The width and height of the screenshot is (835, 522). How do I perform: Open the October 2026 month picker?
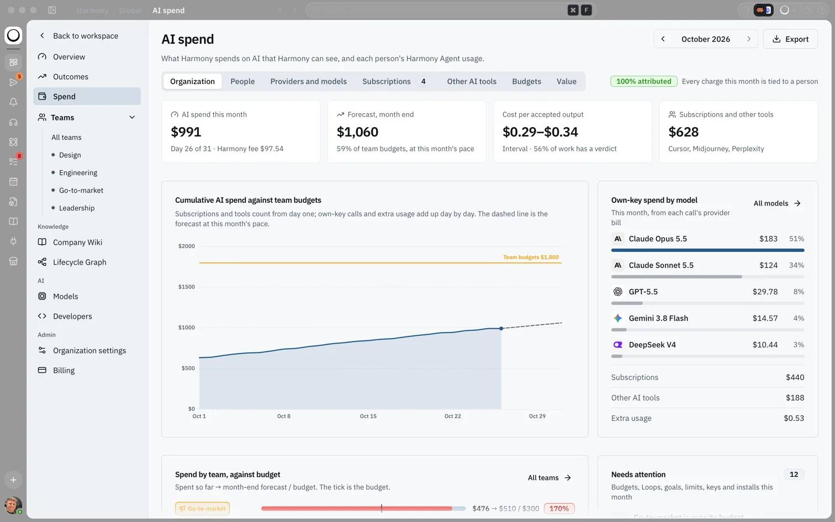point(706,39)
